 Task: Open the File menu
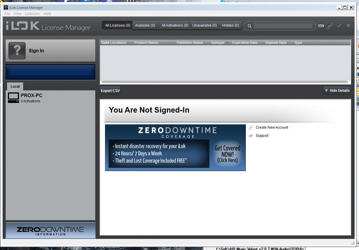[x=7, y=14]
